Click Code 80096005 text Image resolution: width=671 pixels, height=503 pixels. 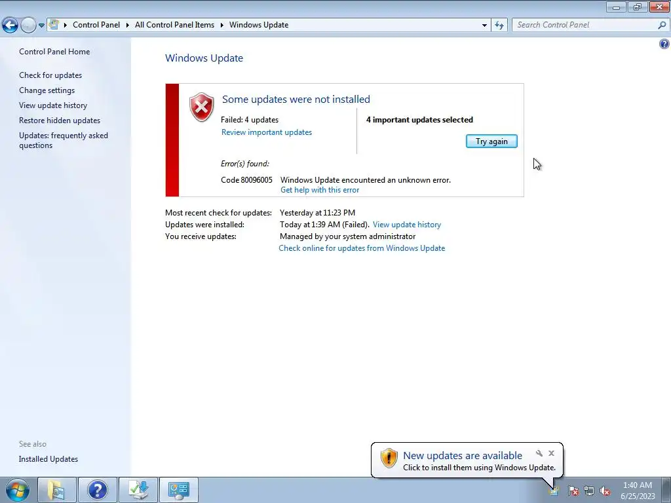click(246, 180)
